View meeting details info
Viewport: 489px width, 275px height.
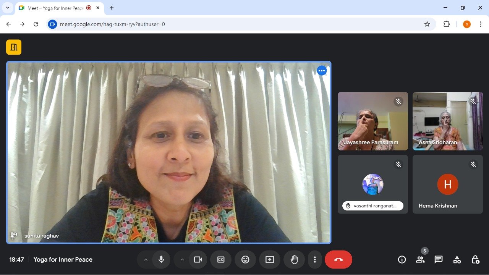(402, 259)
